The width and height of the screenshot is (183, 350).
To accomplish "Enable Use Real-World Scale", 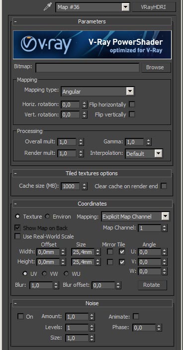I will [17, 236].
